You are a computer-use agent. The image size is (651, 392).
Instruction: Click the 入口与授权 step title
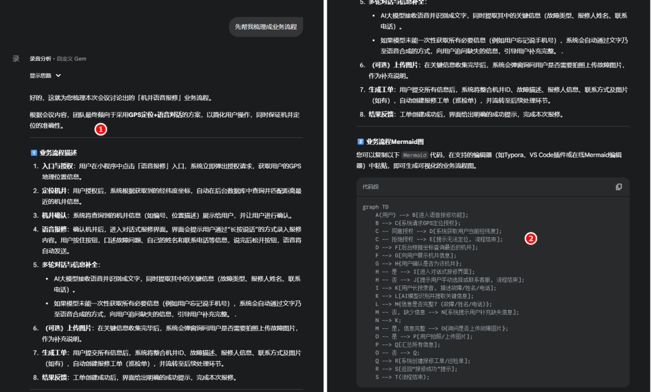point(57,166)
